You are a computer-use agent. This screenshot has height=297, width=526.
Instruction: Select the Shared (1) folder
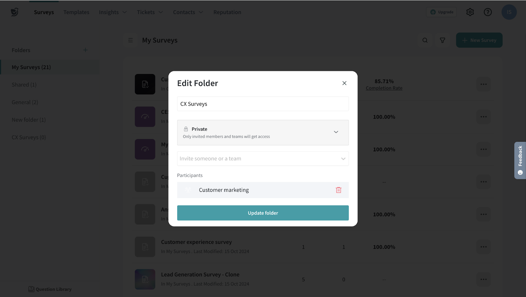24,85
